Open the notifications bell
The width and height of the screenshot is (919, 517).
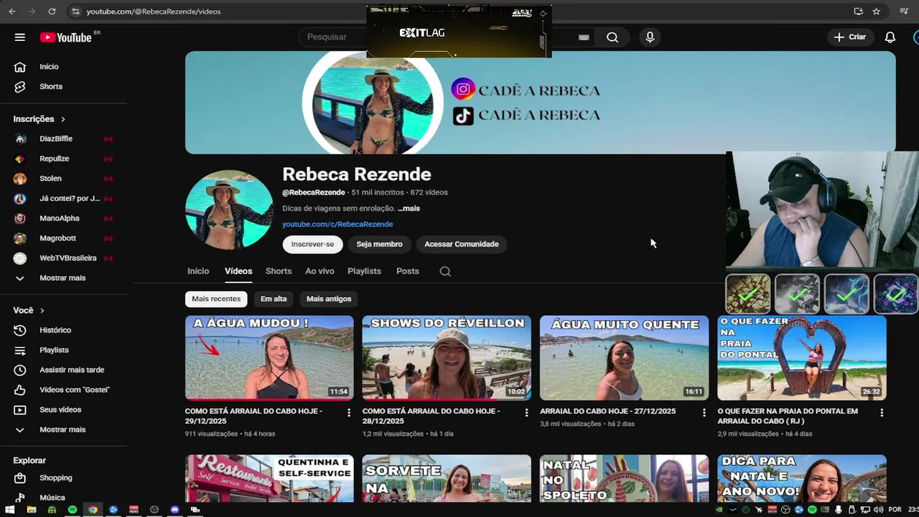[890, 37]
